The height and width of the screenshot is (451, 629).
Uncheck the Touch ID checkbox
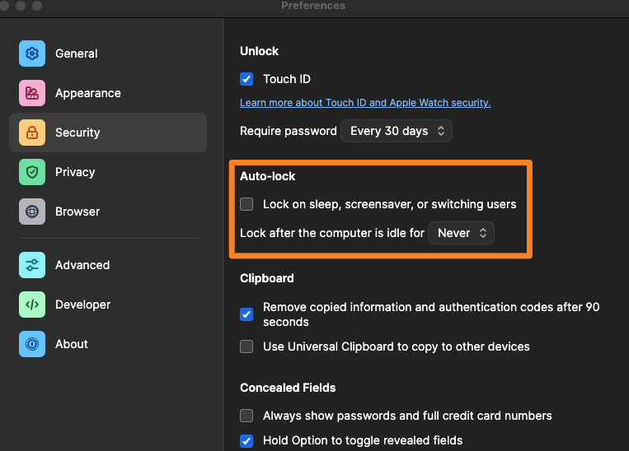click(246, 79)
